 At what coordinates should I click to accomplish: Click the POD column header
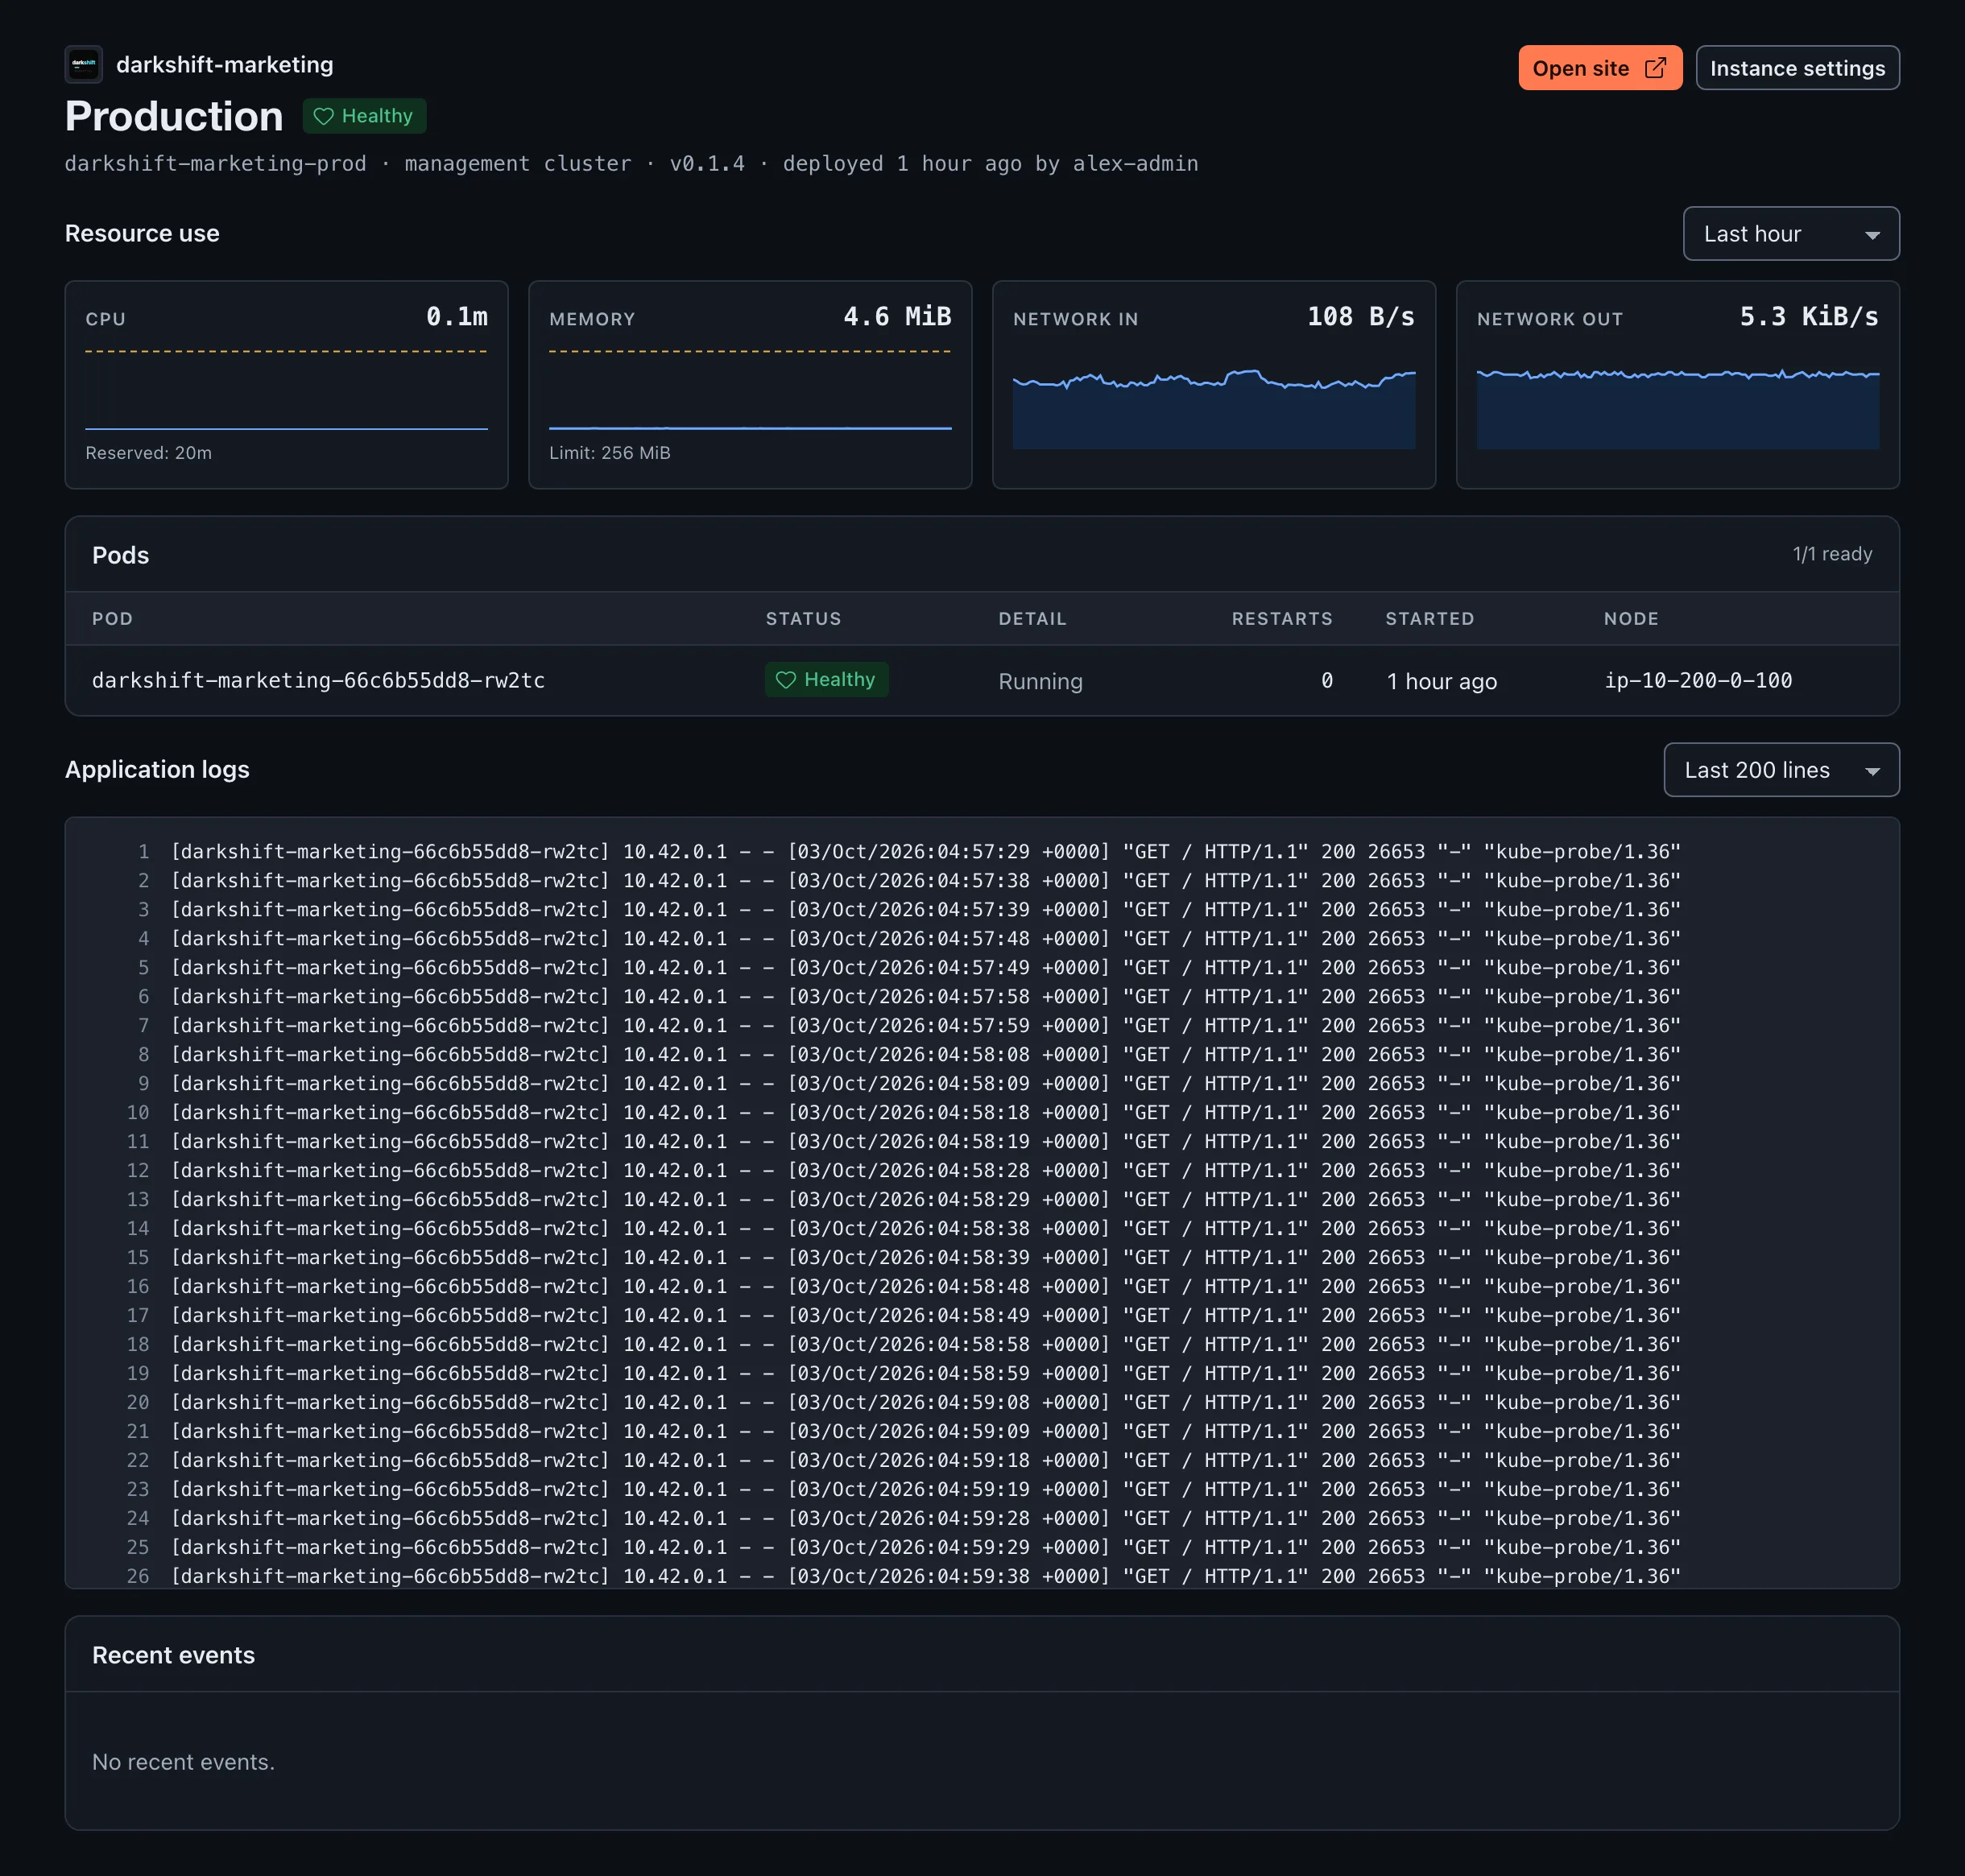tap(112, 619)
